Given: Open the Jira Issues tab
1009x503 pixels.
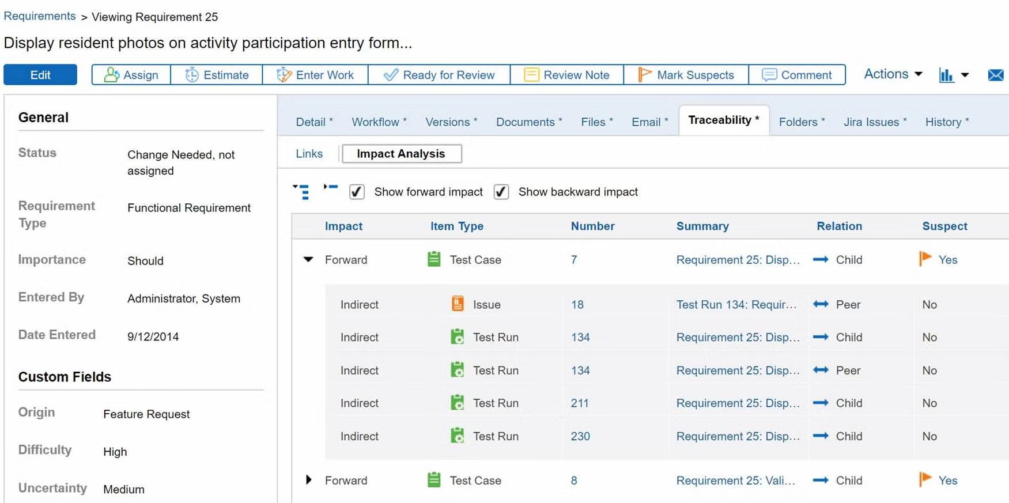Looking at the screenshot, I should 874,122.
